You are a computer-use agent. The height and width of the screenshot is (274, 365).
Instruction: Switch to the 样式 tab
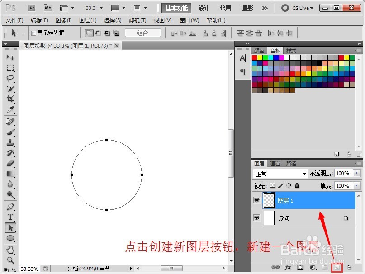pos(291,51)
